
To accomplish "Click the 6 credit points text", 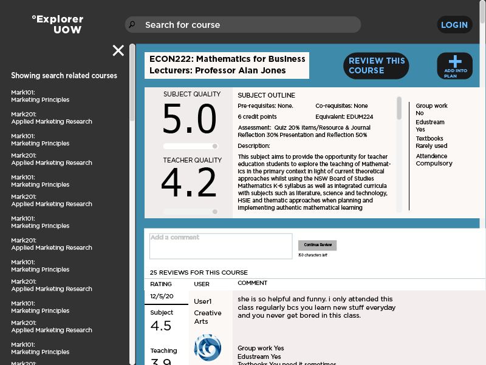I will click(257, 116).
